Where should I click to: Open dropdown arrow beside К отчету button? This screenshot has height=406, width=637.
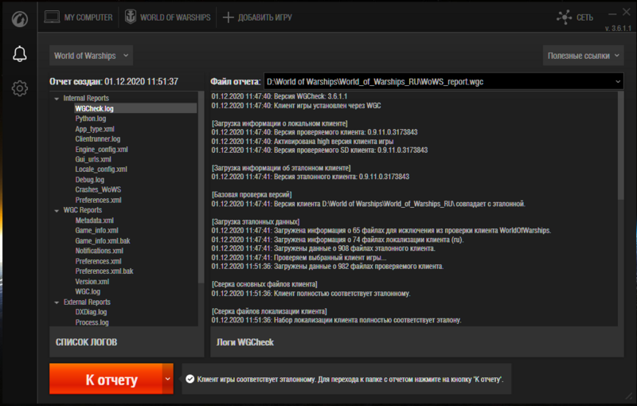[x=168, y=378]
